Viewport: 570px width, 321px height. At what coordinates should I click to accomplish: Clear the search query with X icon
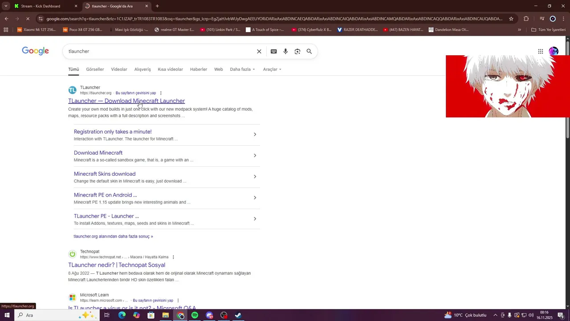[x=259, y=51]
